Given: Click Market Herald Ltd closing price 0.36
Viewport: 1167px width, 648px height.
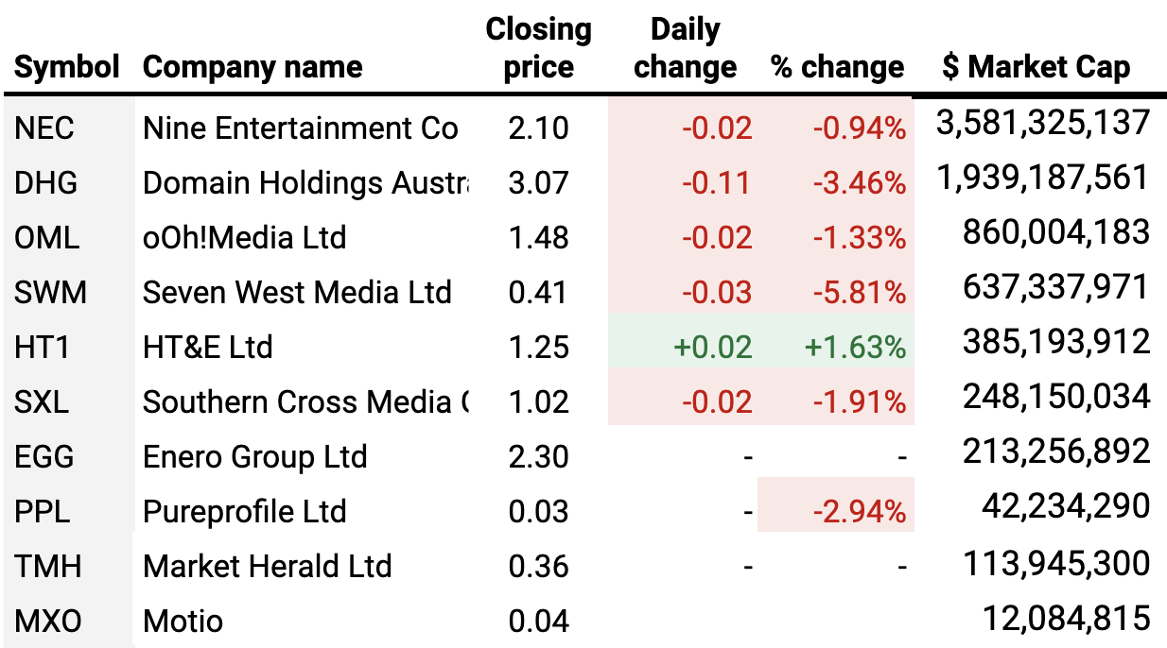Looking at the screenshot, I should pos(538,567).
